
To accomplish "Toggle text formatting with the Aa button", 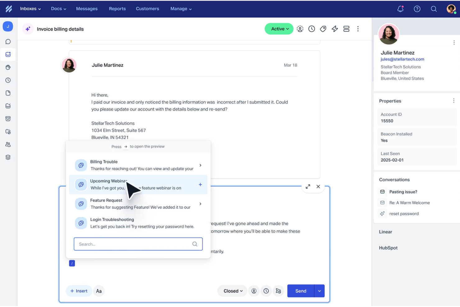I will (99, 291).
